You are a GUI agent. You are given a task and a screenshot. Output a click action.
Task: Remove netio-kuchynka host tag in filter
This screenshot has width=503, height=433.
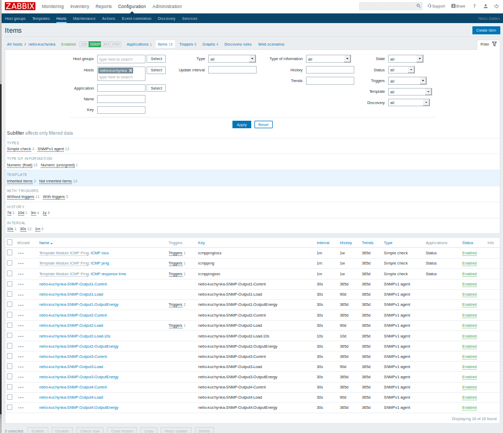coord(130,71)
